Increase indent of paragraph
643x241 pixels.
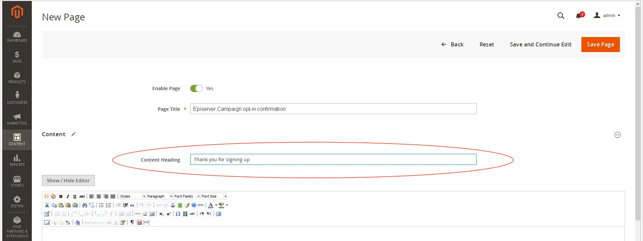click(125, 205)
